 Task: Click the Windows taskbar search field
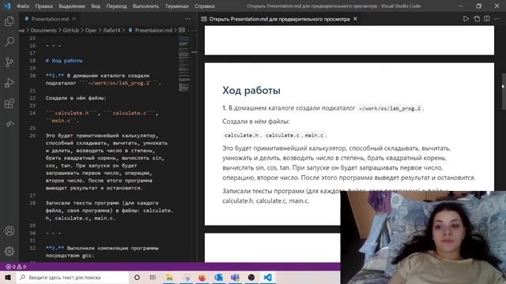pos(73,277)
